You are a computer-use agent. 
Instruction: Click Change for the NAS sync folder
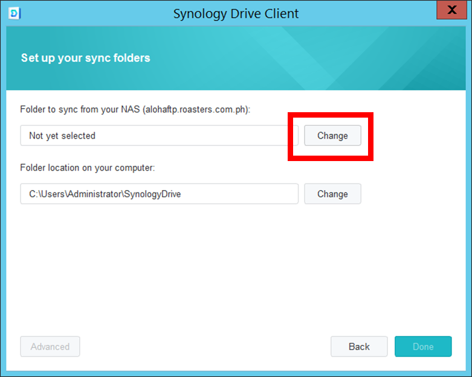(332, 136)
